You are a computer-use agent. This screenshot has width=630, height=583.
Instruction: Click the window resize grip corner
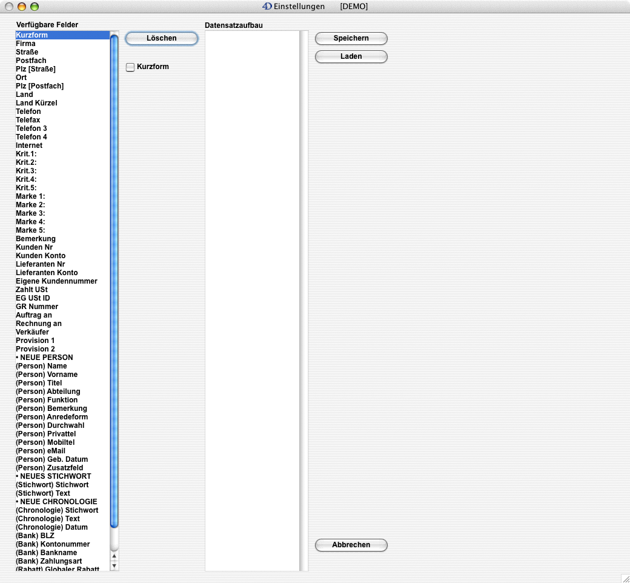[x=625, y=578]
